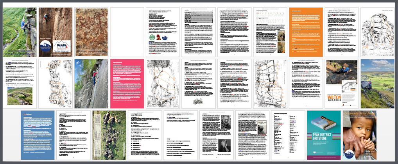
Task: Select the blank white page thumbnail
Action: (127, 32)
